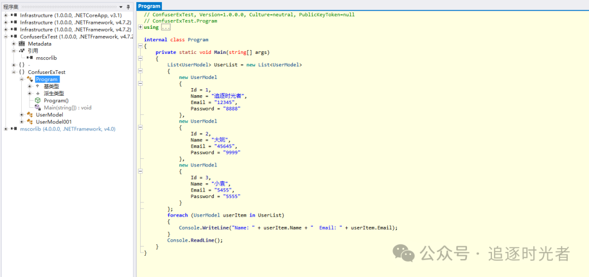Click the UserModel class icon

tap(29, 115)
